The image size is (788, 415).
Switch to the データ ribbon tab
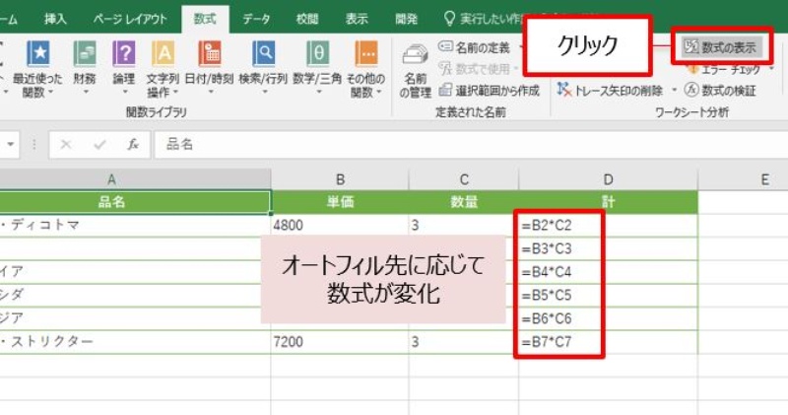click(x=256, y=19)
